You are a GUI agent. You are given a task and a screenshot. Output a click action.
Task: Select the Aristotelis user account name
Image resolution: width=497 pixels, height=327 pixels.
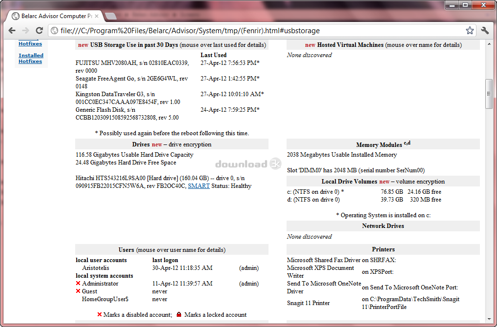95,268
